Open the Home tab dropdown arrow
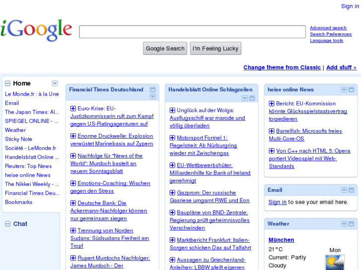The width and height of the screenshot is (361, 270). pos(55,83)
